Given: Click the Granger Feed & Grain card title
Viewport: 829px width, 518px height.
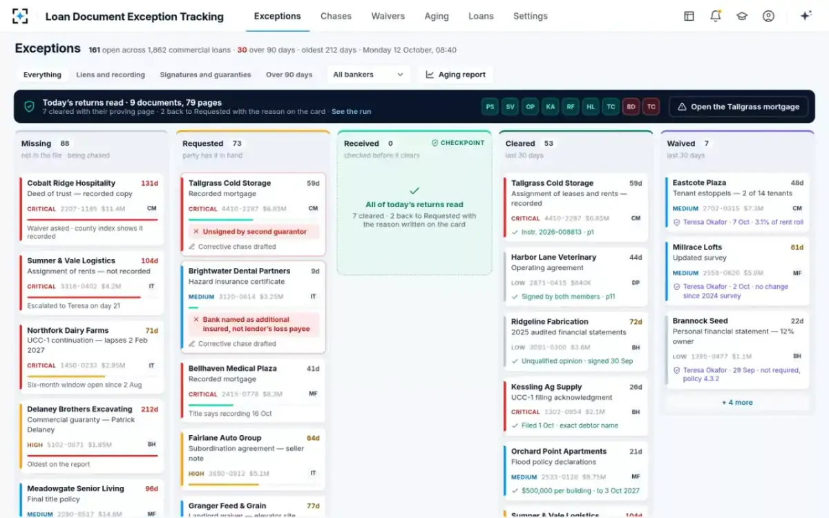Looking at the screenshot, I should click(x=229, y=506).
